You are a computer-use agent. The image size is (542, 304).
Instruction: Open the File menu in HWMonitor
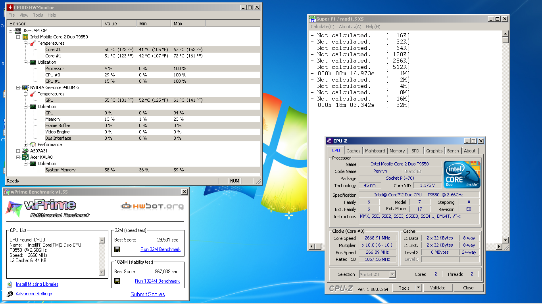point(12,15)
